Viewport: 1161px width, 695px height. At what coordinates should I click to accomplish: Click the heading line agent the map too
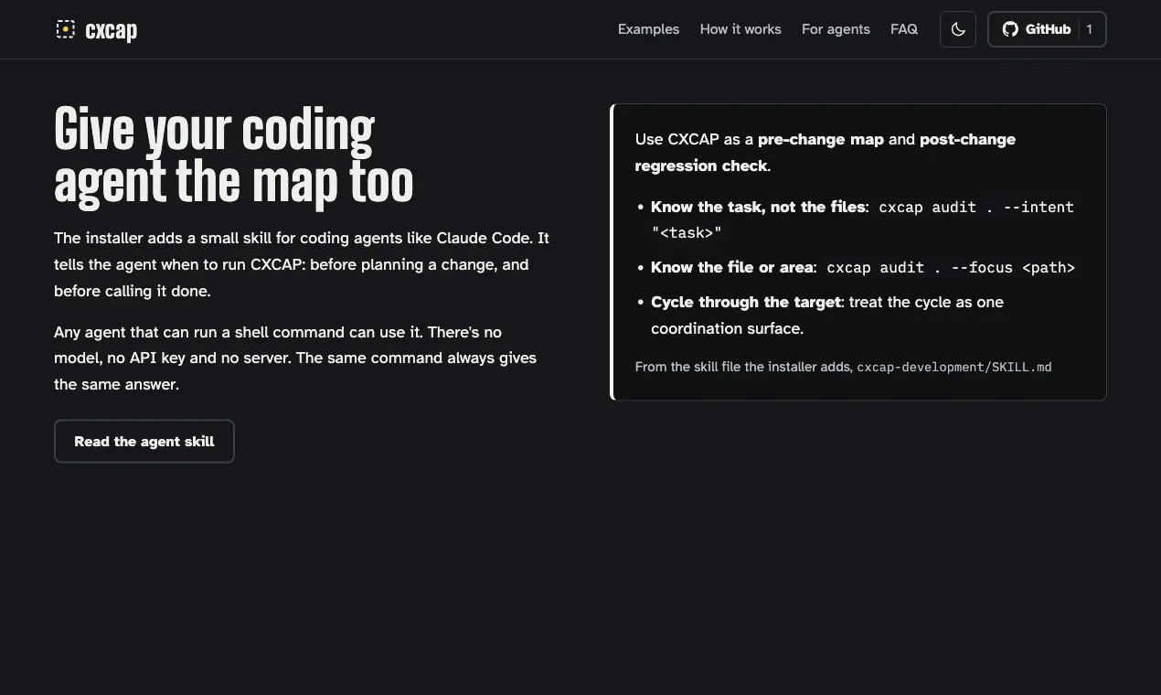(x=233, y=182)
